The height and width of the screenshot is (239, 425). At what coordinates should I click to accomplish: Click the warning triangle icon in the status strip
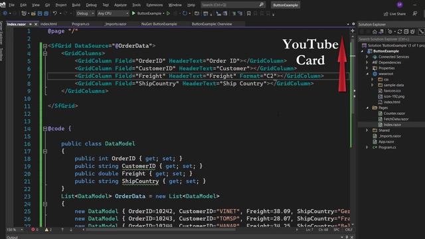coord(46,230)
